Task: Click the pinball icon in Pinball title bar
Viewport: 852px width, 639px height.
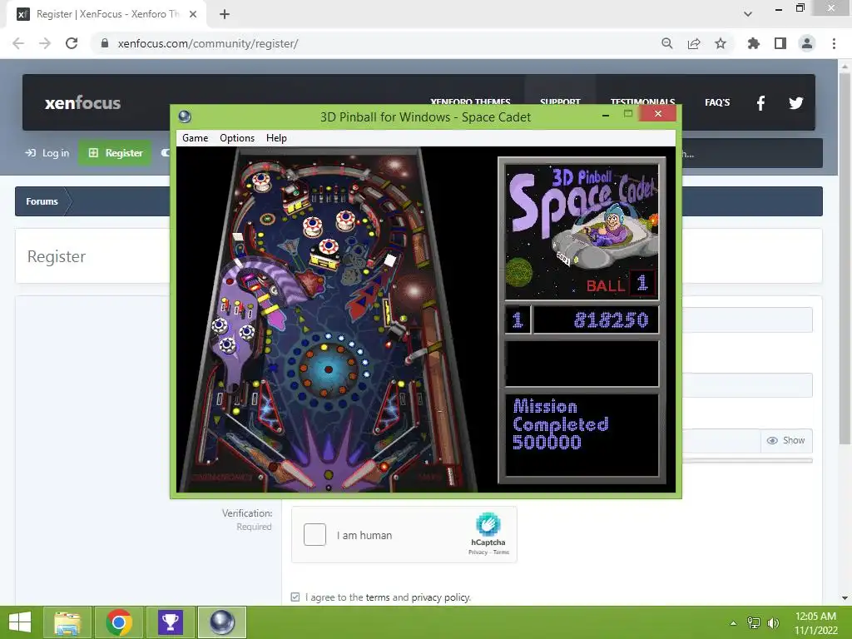Action: [x=184, y=116]
